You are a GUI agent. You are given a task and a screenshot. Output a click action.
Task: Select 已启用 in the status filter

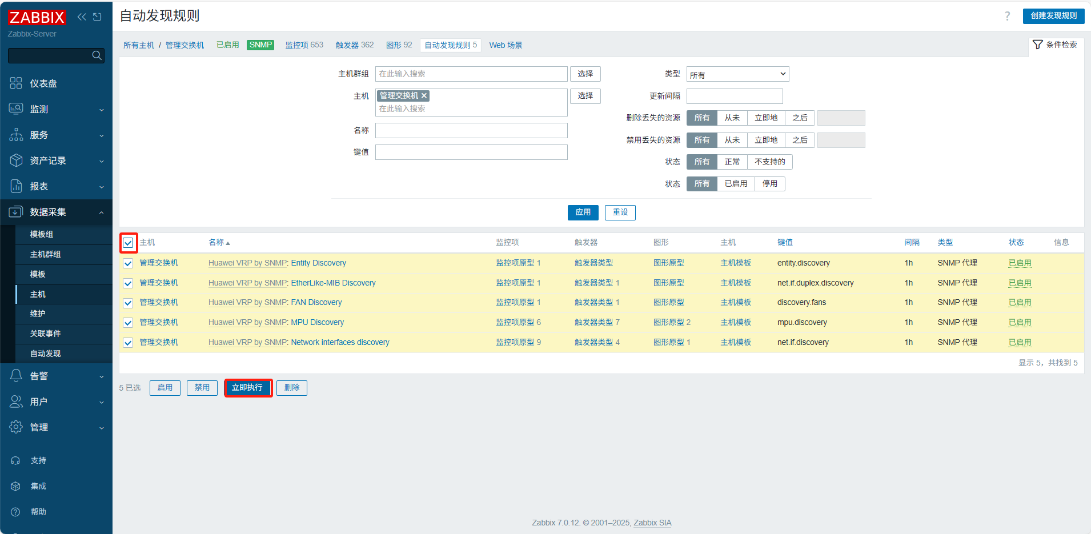736,184
